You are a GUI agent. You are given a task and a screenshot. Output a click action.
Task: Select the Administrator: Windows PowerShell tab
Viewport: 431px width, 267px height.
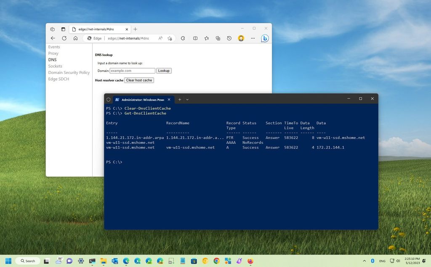tap(139, 100)
